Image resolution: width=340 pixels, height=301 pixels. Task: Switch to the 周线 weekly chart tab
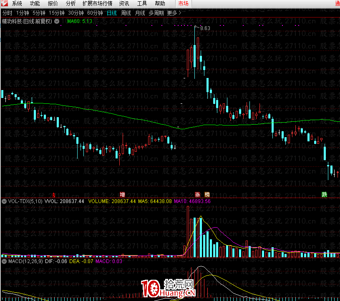tap(126, 13)
